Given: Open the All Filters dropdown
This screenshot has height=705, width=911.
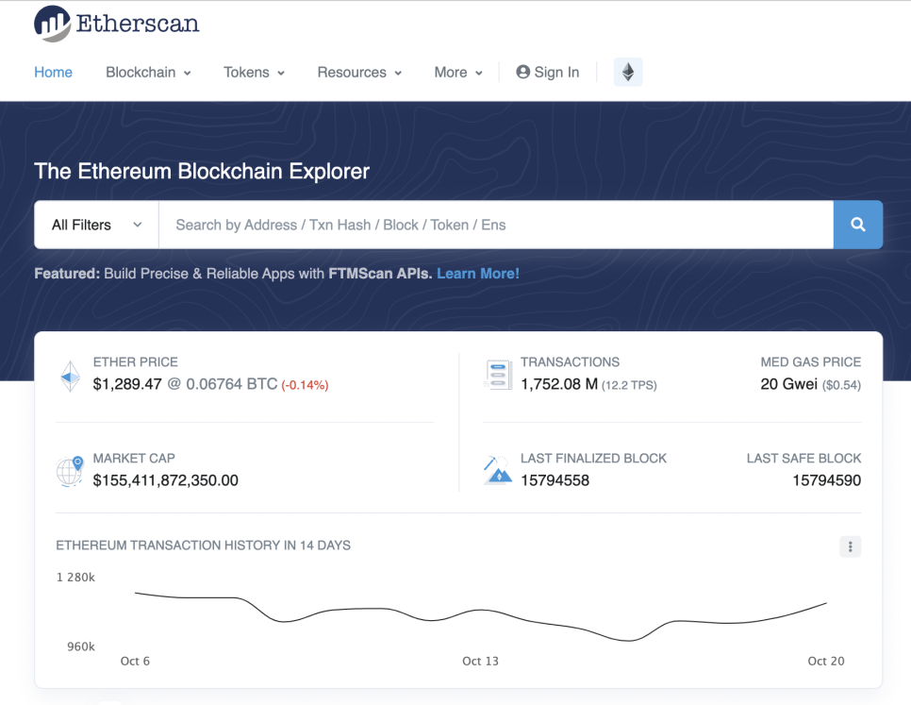Looking at the screenshot, I should [96, 225].
